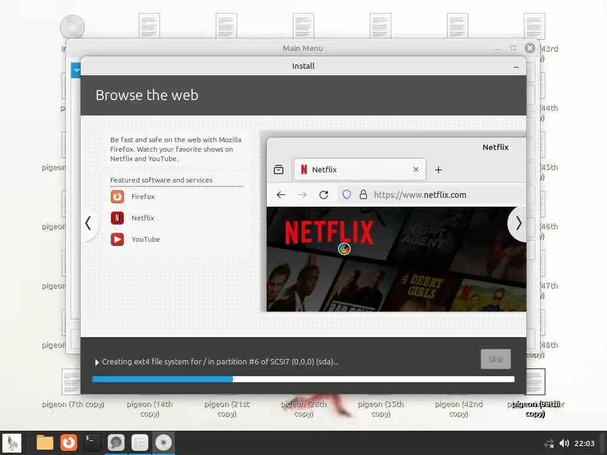Advance to the next installer slide

[518, 223]
